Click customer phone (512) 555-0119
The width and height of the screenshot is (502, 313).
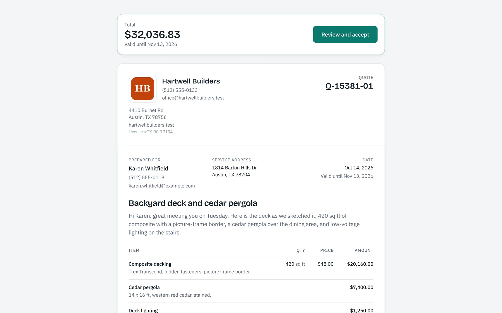tap(146, 178)
